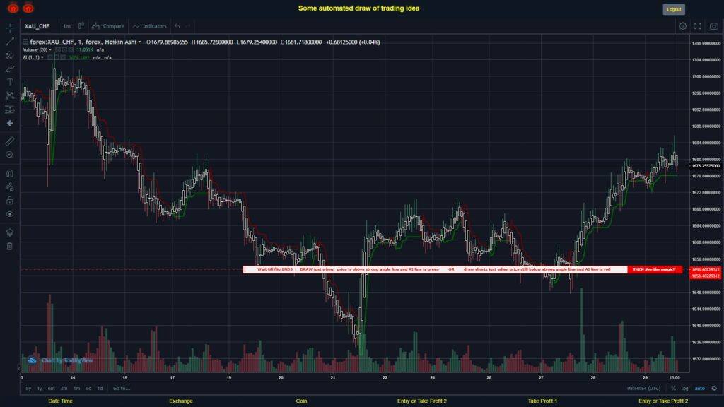Enter fullscreen mode with expand icon

click(698, 26)
